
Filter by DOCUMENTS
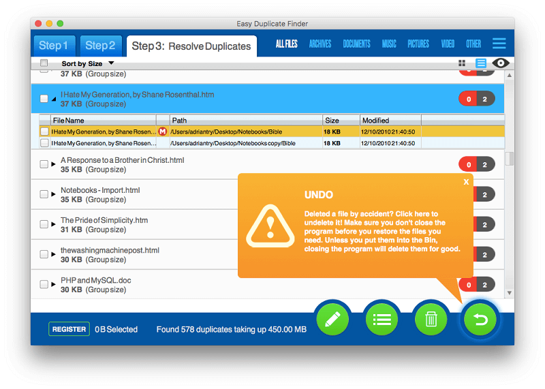coord(356,44)
